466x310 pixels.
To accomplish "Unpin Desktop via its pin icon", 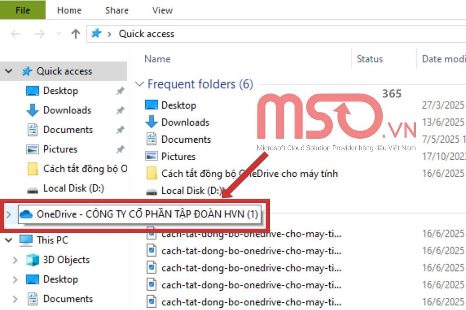I will point(120,91).
